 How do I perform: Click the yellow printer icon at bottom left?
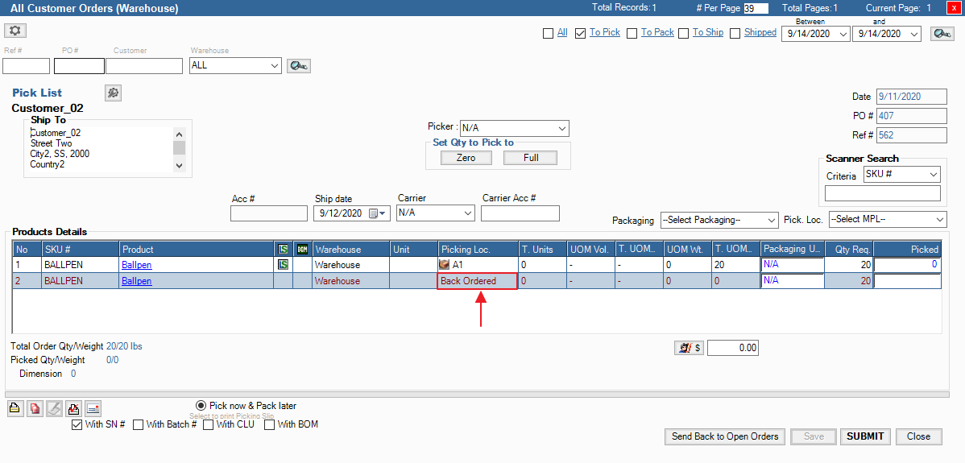tap(15, 408)
